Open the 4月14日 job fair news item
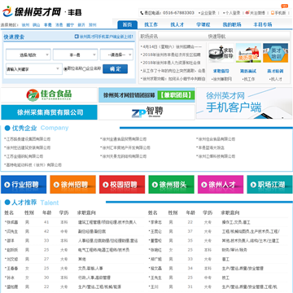This screenshot has width=293, height=293. pos(172,46)
